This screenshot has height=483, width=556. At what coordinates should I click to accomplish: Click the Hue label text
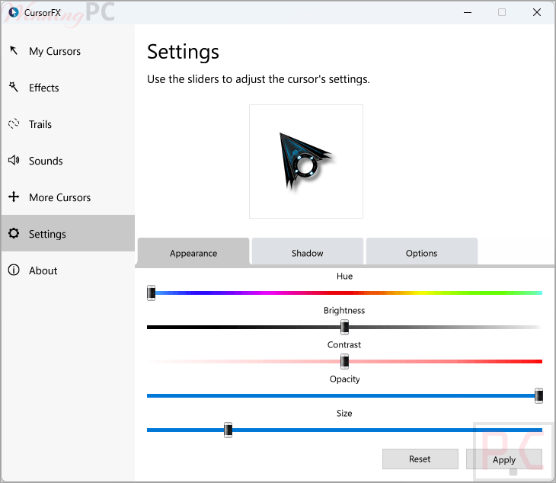(344, 277)
